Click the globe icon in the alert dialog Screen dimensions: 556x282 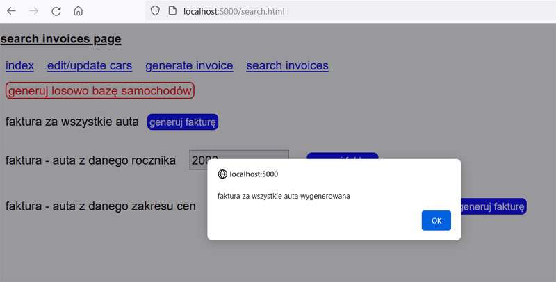tap(222, 174)
